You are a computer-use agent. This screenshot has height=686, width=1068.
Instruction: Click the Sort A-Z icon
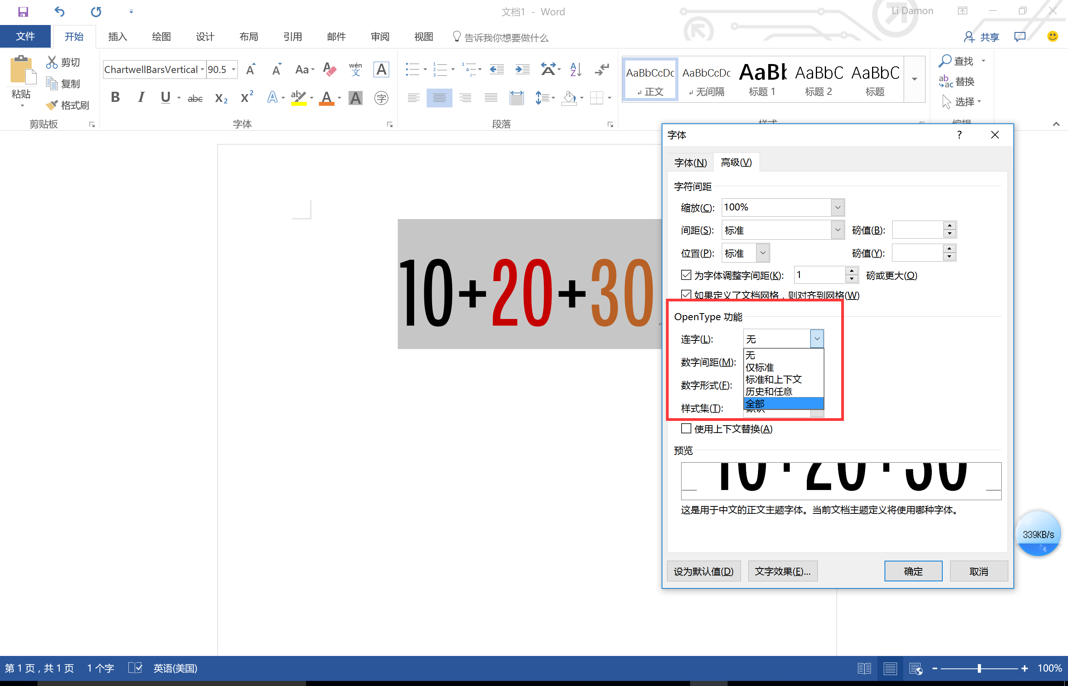tap(575, 69)
